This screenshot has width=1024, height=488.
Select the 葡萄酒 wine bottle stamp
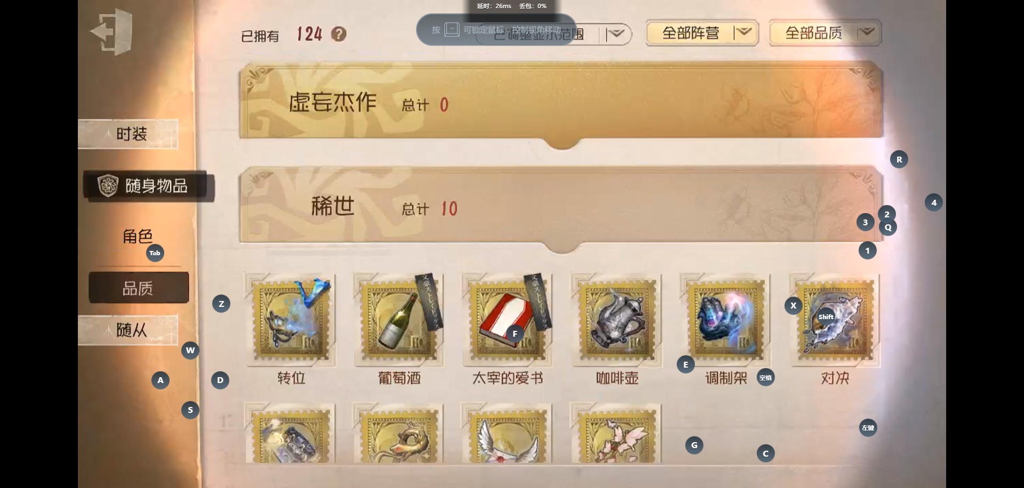(399, 320)
